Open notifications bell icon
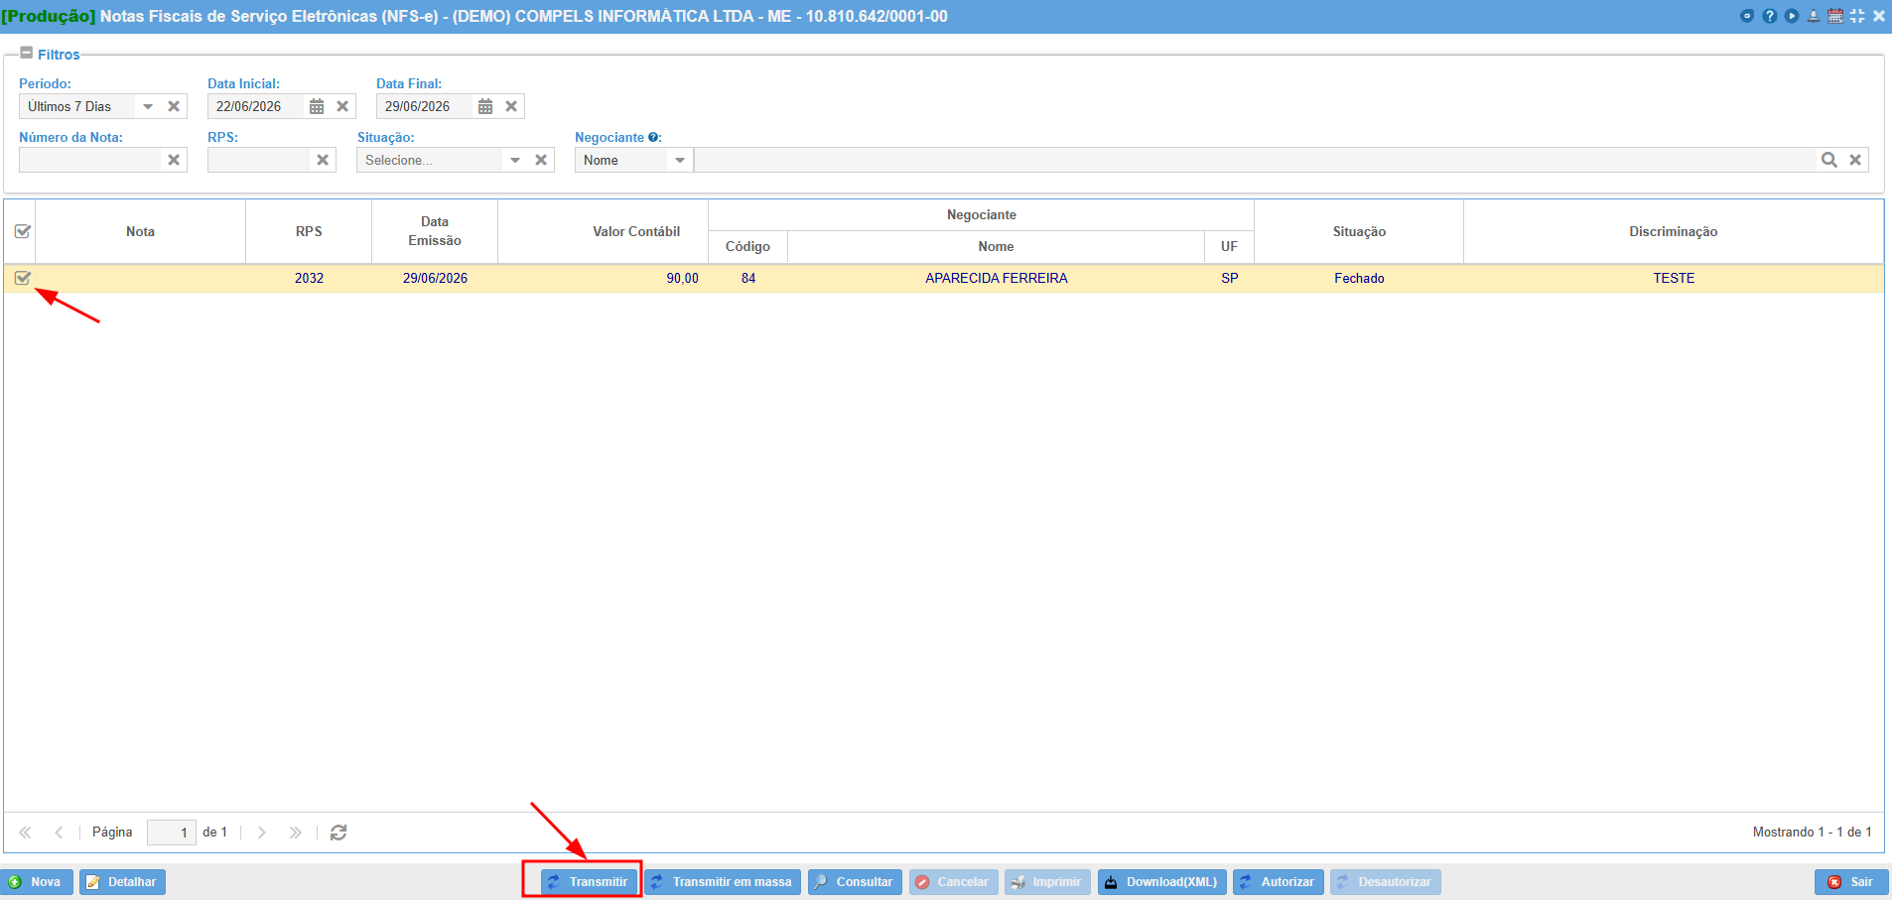 pyautogui.click(x=1814, y=16)
